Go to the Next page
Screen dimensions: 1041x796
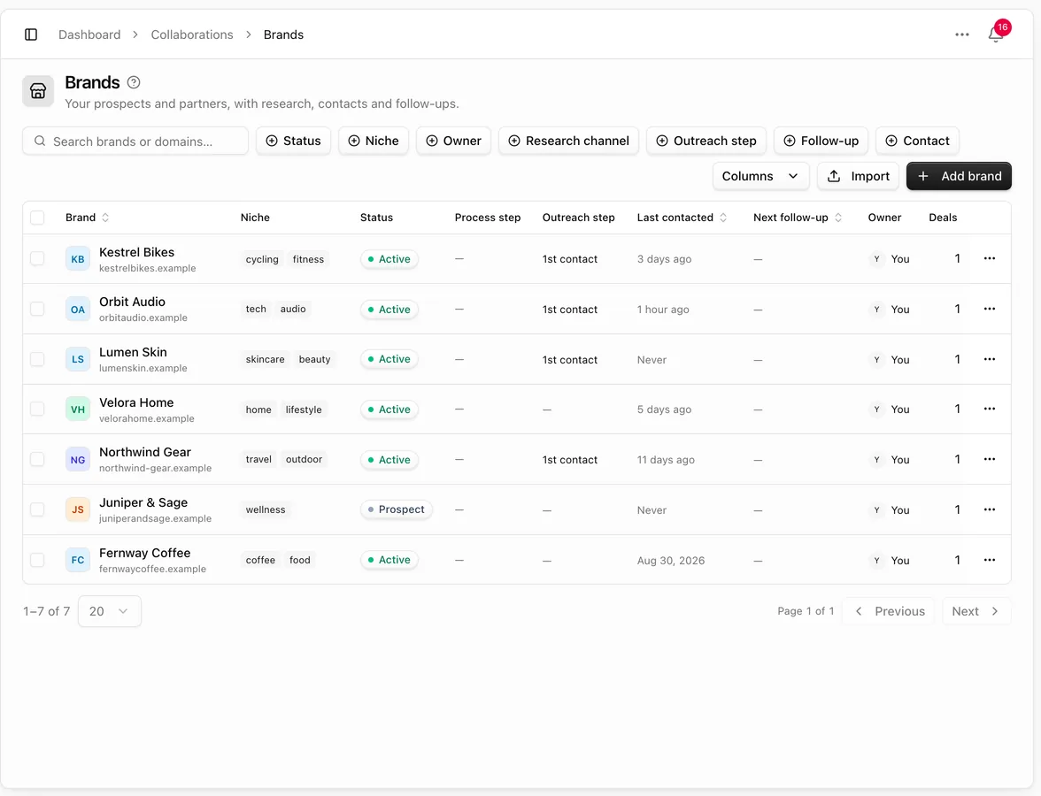pyautogui.click(x=976, y=612)
